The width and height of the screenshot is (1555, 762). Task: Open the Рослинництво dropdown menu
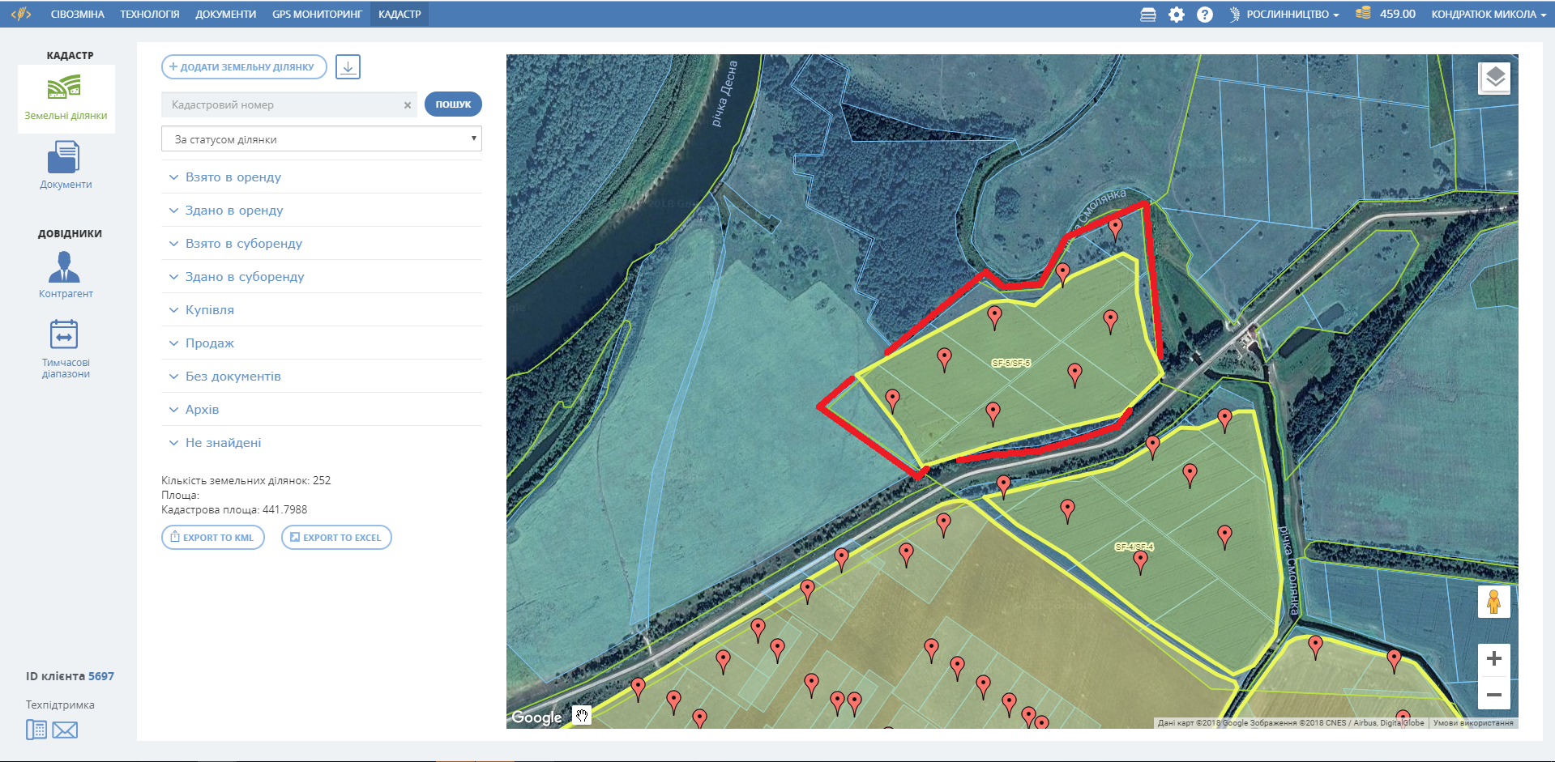tap(1286, 15)
